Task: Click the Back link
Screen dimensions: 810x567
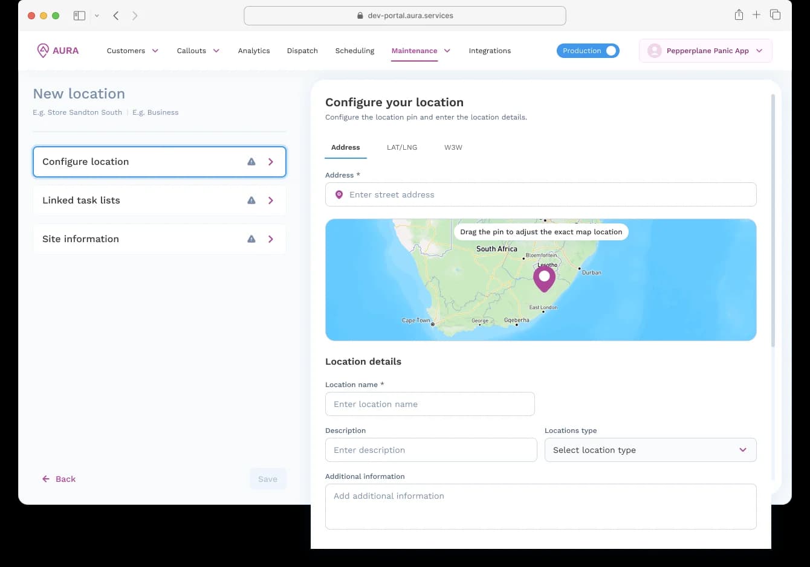Action: pyautogui.click(x=59, y=479)
